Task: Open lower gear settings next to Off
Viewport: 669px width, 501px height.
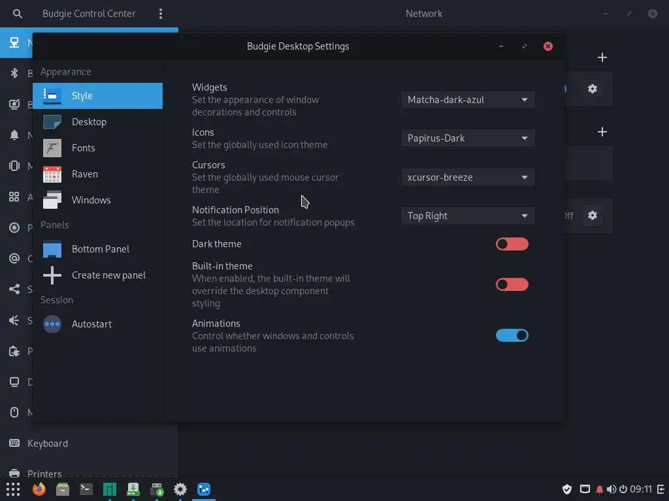Action: (x=592, y=215)
